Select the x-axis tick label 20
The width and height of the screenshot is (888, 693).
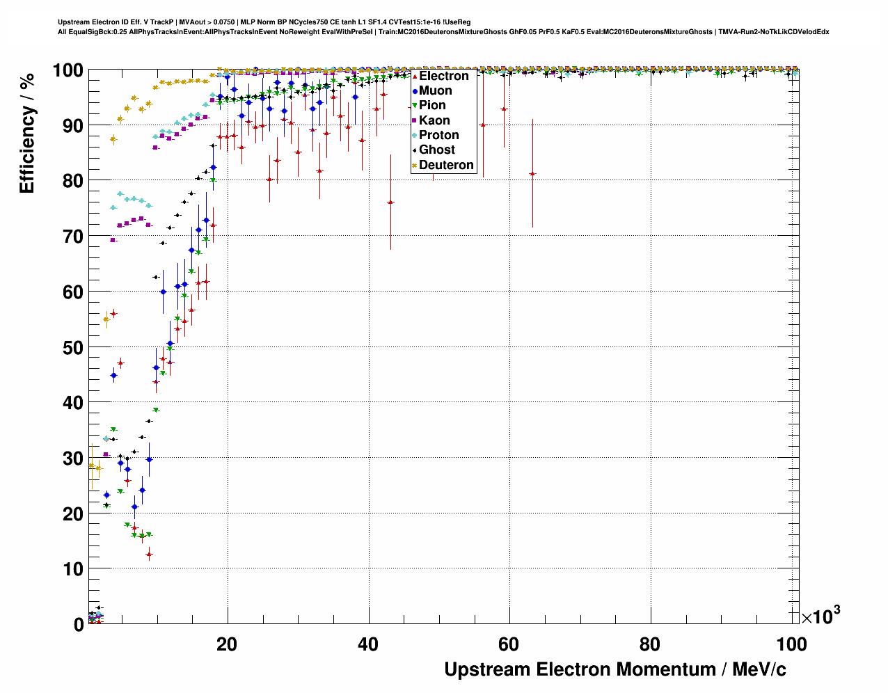click(x=227, y=644)
